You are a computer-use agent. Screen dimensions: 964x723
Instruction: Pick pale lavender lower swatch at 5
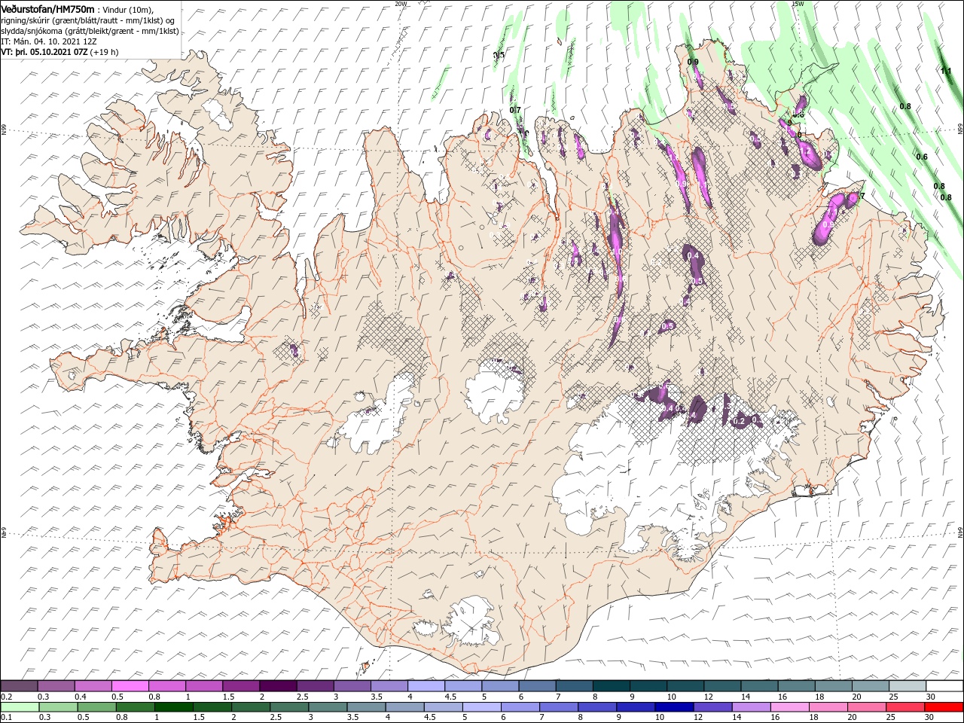pyautogui.click(x=481, y=707)
